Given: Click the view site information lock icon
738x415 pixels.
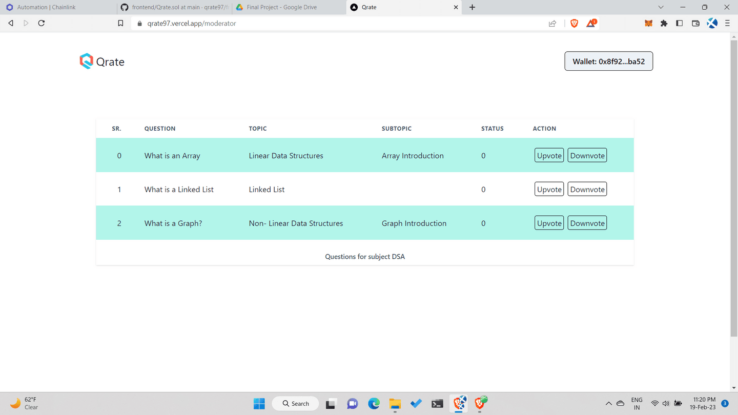Looking at the screenshot, I should 139,23.
